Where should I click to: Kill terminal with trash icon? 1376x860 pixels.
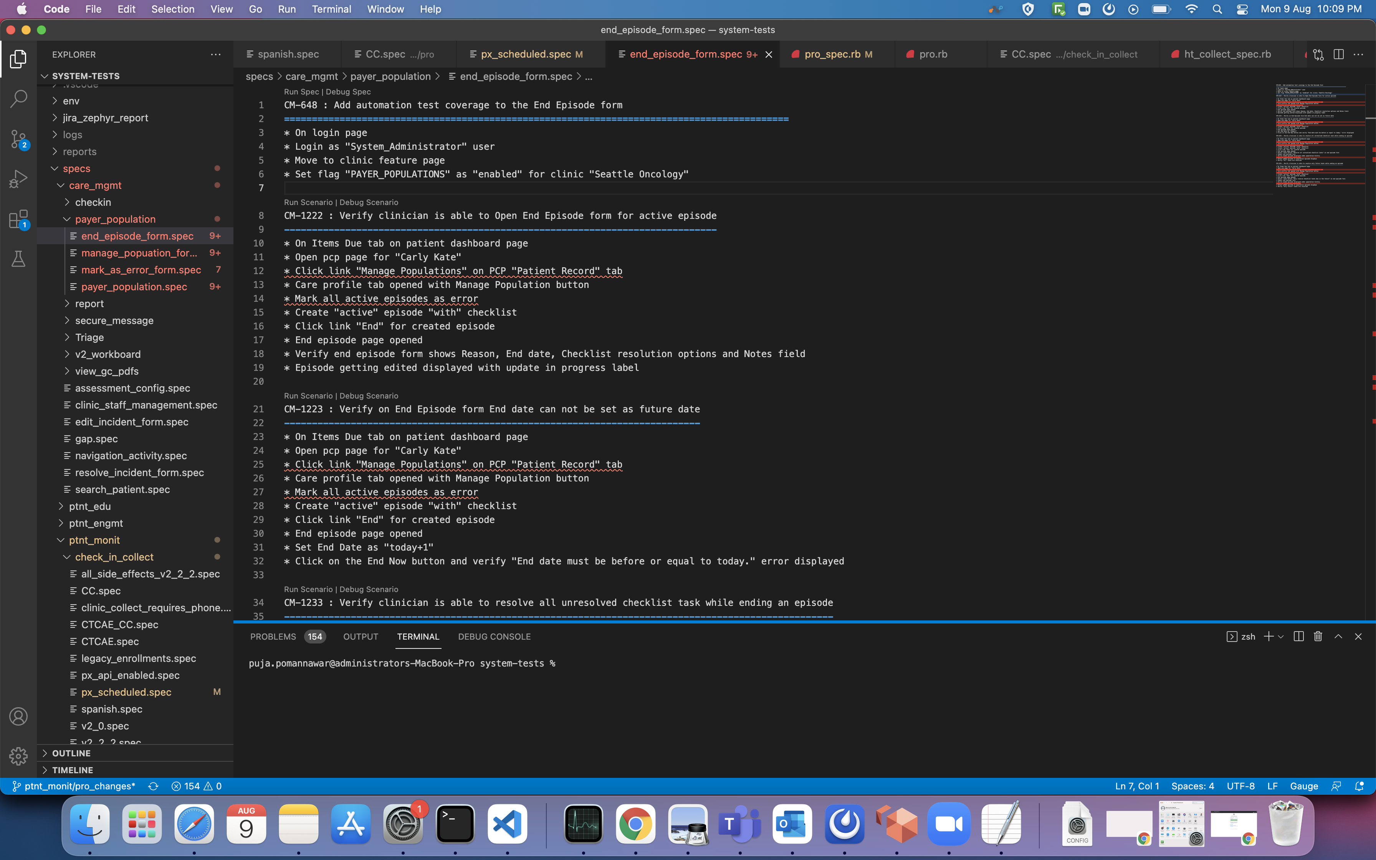tap(1318, 637)
